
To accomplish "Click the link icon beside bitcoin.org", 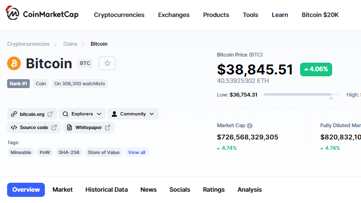I will click(x=14, y=114).
